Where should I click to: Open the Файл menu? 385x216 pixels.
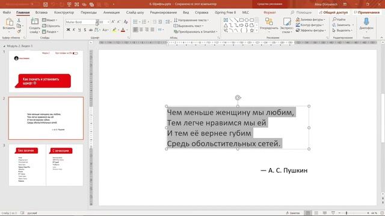[x=7, y=12]
